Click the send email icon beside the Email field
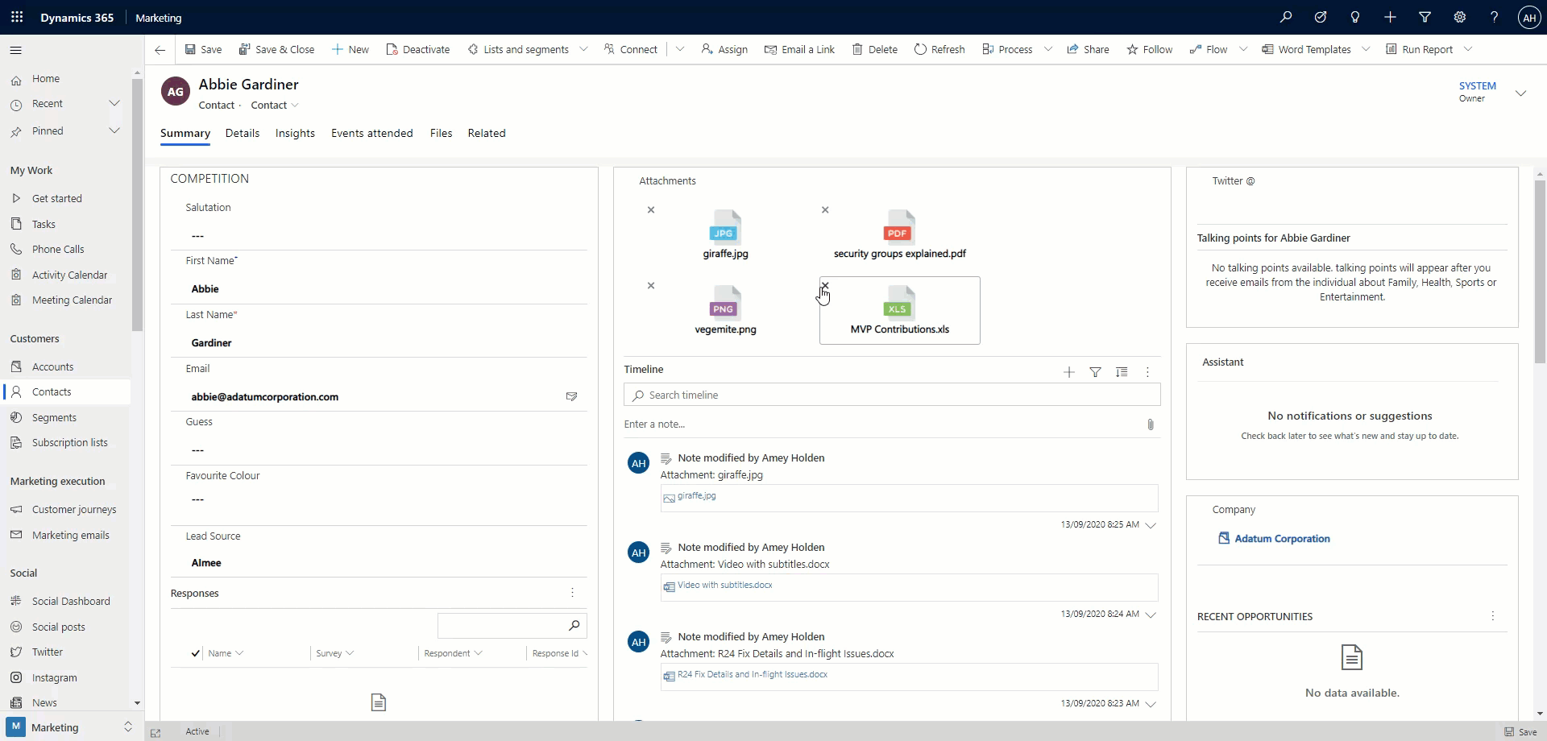 pyautogui.click(x=572, y=396)
